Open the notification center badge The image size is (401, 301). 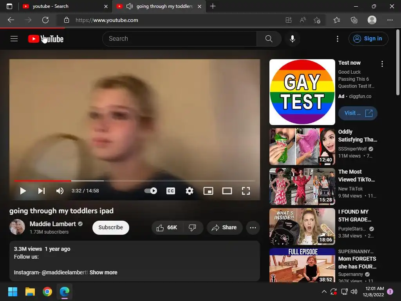point(390,292)
